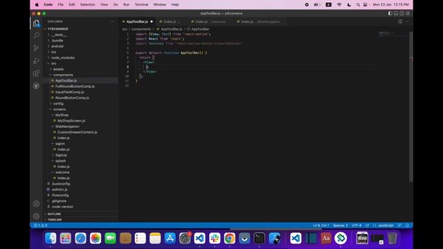Open the Selection menu
Image resolution: width=443 pixels, height=249 pixels.
[x=88, y=5]
